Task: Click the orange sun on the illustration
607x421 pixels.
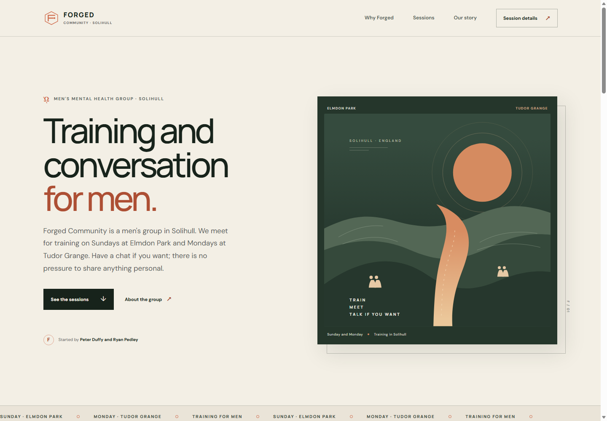Action: pyautogui.click(x=482, y=173)
